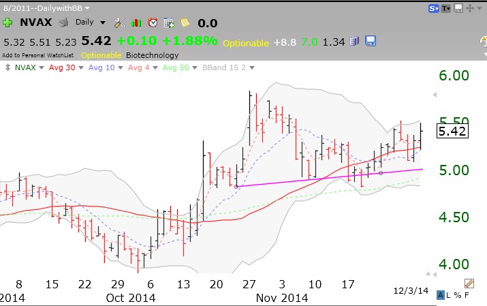
Task: Click the Oct 2014 time axis label
Action: coord(131,298)
